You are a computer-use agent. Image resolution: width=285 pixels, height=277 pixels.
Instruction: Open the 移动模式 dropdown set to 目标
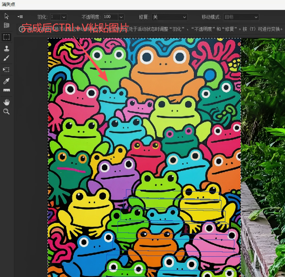241,17
